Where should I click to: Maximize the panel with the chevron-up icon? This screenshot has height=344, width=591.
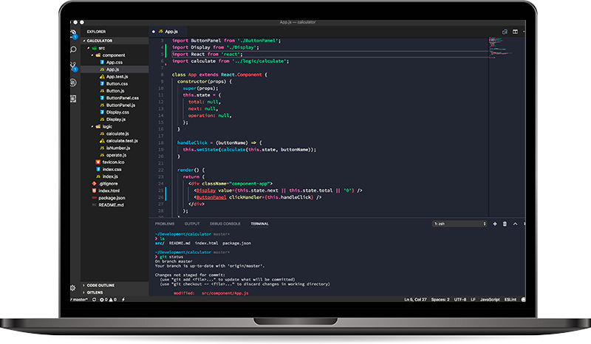click(515, 224)
